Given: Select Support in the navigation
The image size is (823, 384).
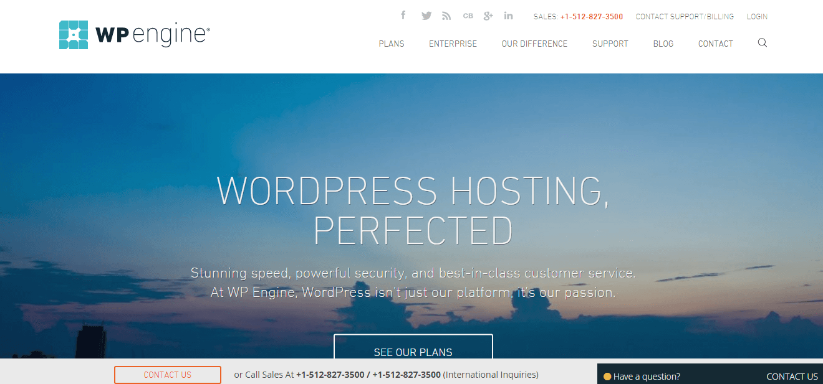Looking at the screenshot, I should click(x=610, y=44).
